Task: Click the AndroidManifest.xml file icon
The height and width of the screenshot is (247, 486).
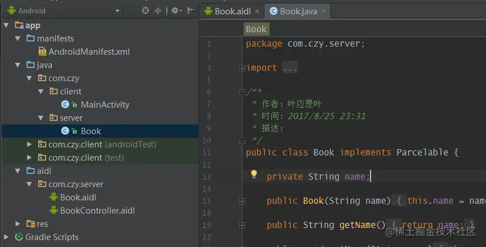Action: [42, 52]
